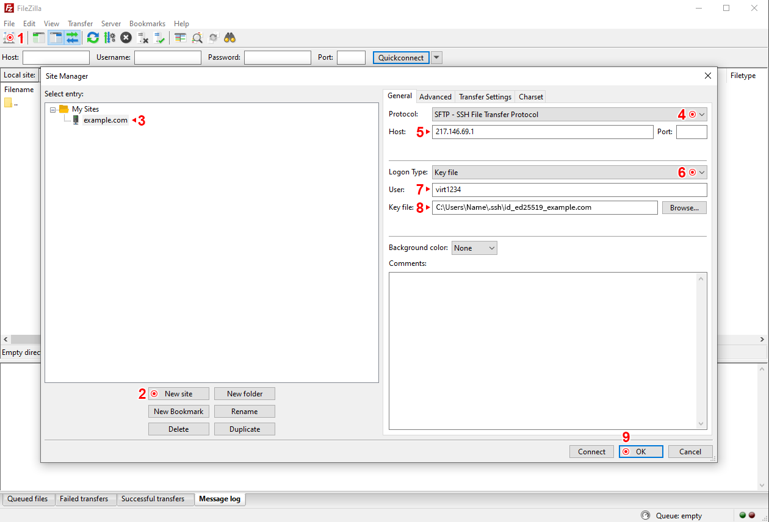Open the Find files tool

point(229,37)
